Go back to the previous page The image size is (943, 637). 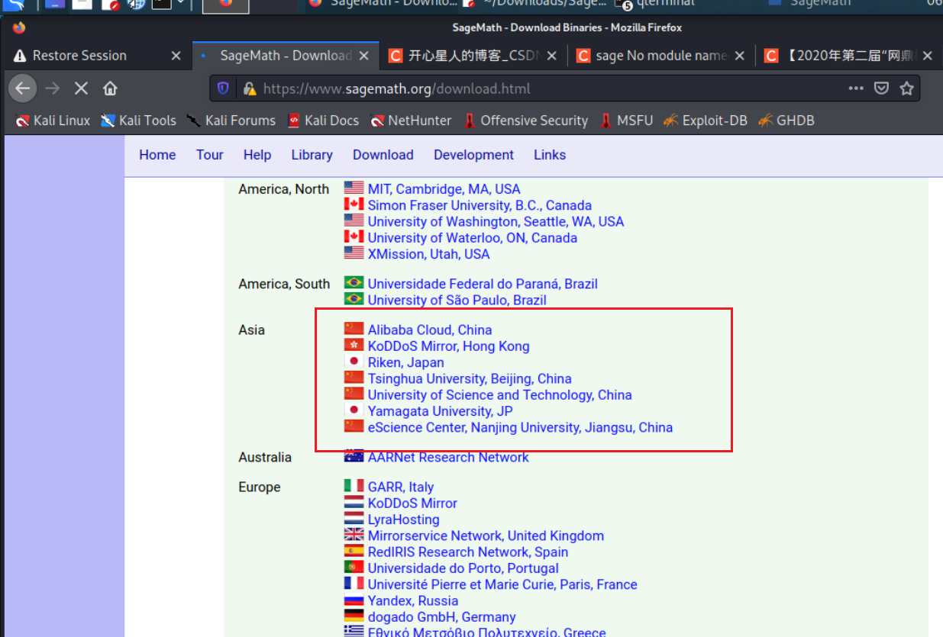(23, 88)
